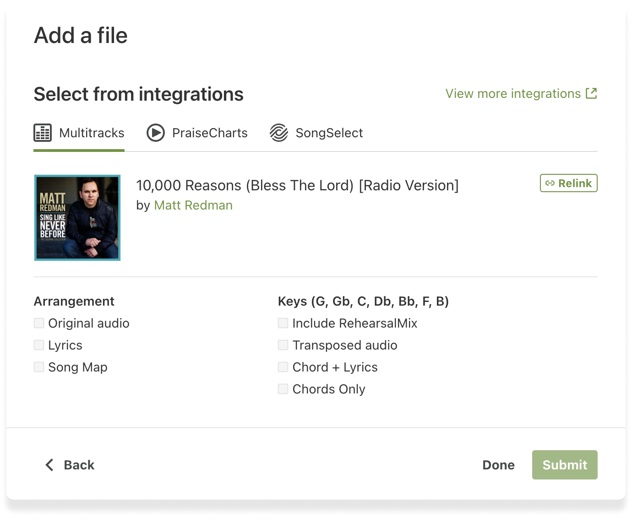
Task: Tick the Chords Only checkbox
Action: (x=283, y=389)
